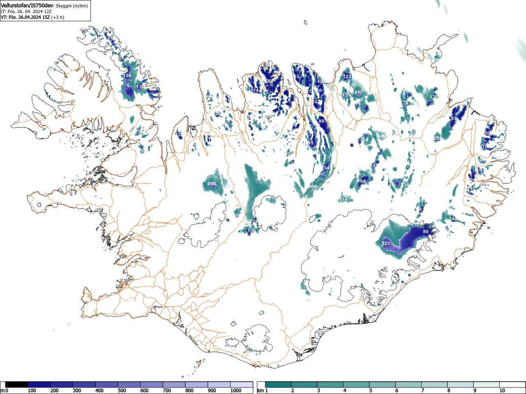Click the 80 inside the southeast purple area
This screenshot has width=526, height=394.
coord(426,232)
